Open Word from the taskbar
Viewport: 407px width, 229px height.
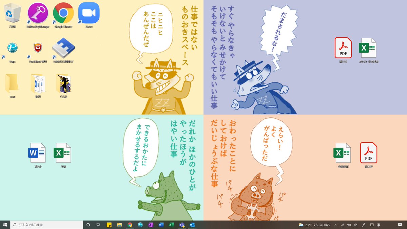pos(161,225)
